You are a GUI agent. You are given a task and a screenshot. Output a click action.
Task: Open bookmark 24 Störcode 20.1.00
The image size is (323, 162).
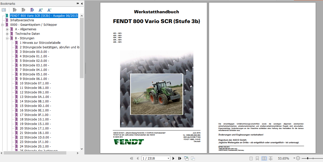point(35,146)
